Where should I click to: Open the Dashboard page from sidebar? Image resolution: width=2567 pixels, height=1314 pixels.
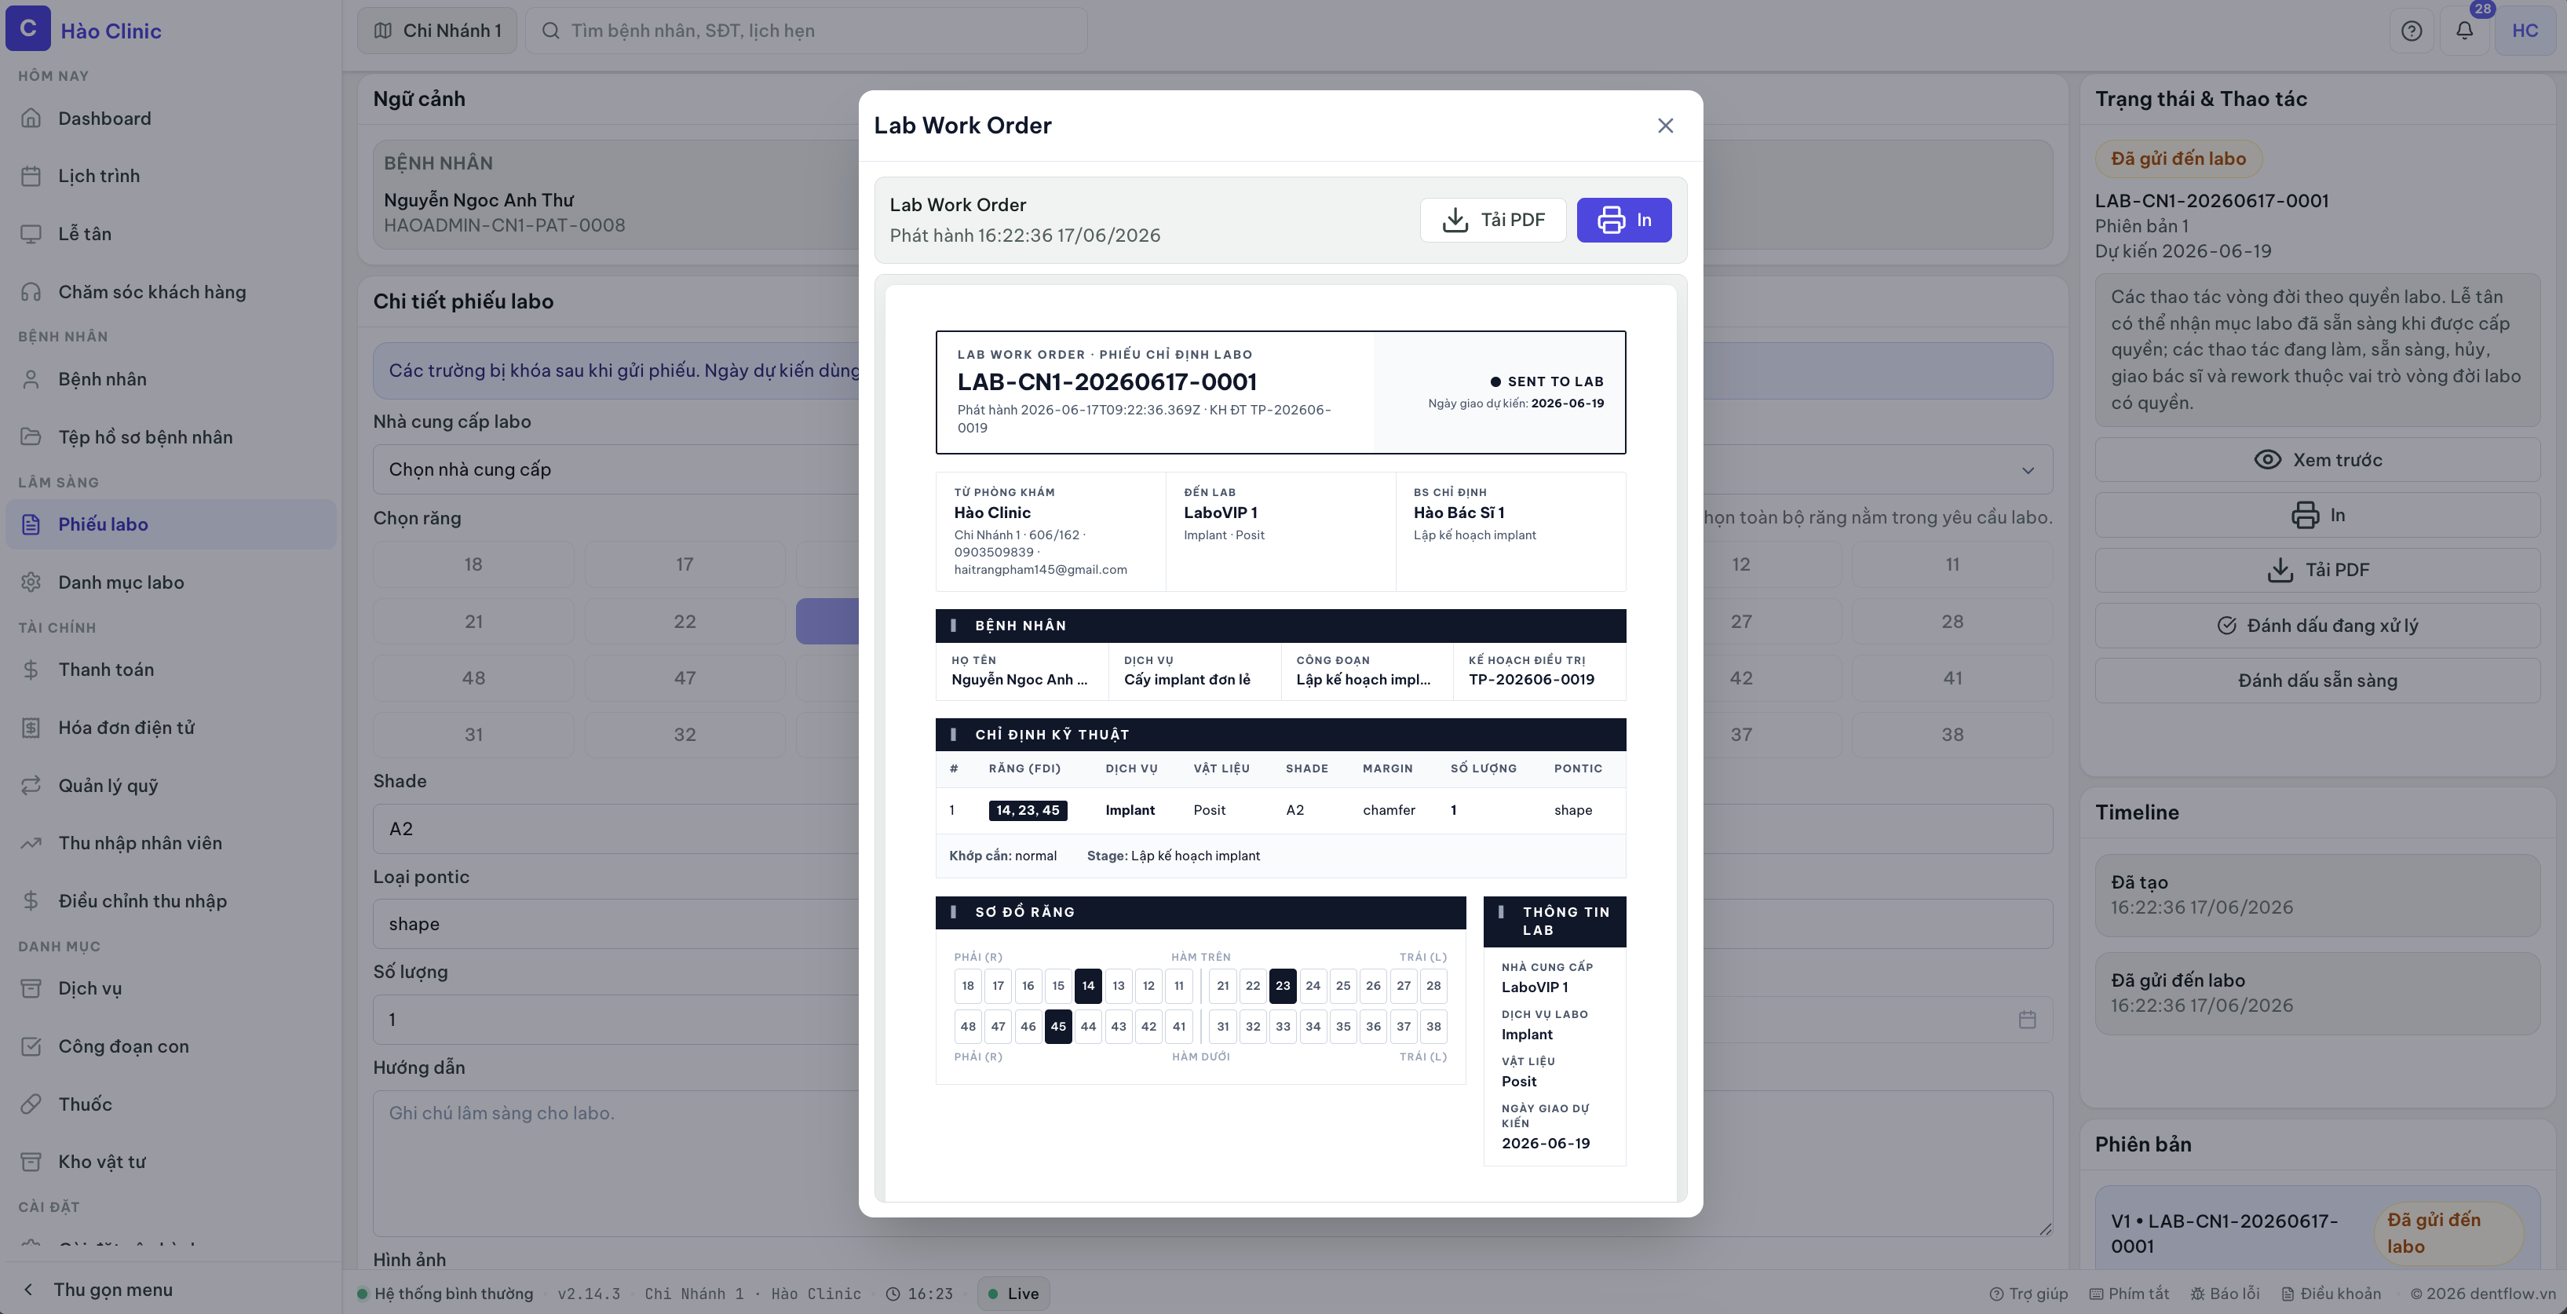click(x=170, y=119)
